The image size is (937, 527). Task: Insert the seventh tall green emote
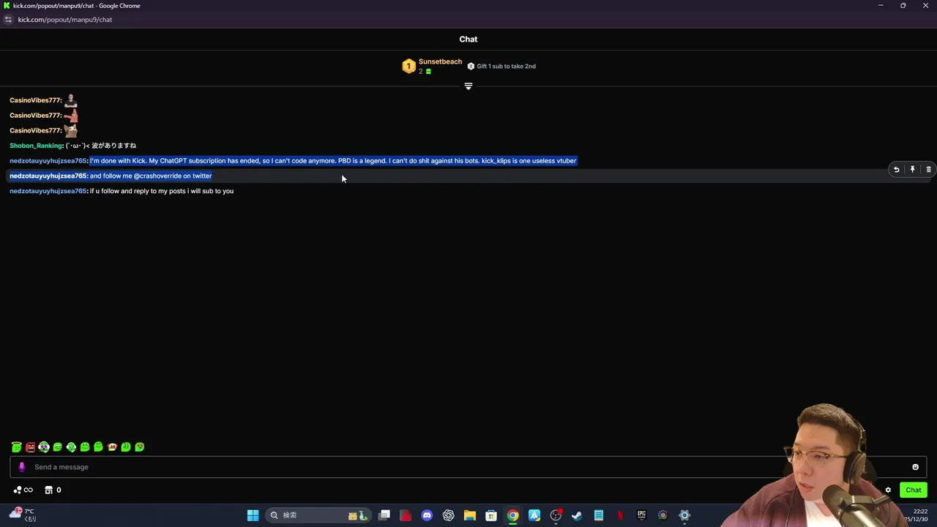pyautogui.click(x=98, y=446)
